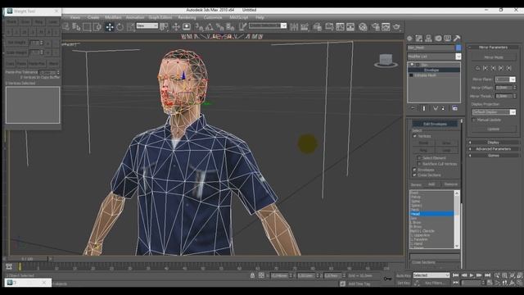Open the Create command panel tab
524x295 pixels.
tap(409, 39)
